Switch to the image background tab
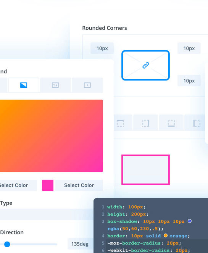 pyautogui.click(x=55, y=85)
